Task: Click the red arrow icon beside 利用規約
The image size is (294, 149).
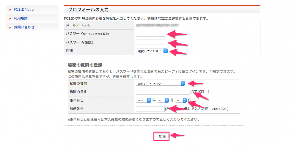Action: pos(10,18)
